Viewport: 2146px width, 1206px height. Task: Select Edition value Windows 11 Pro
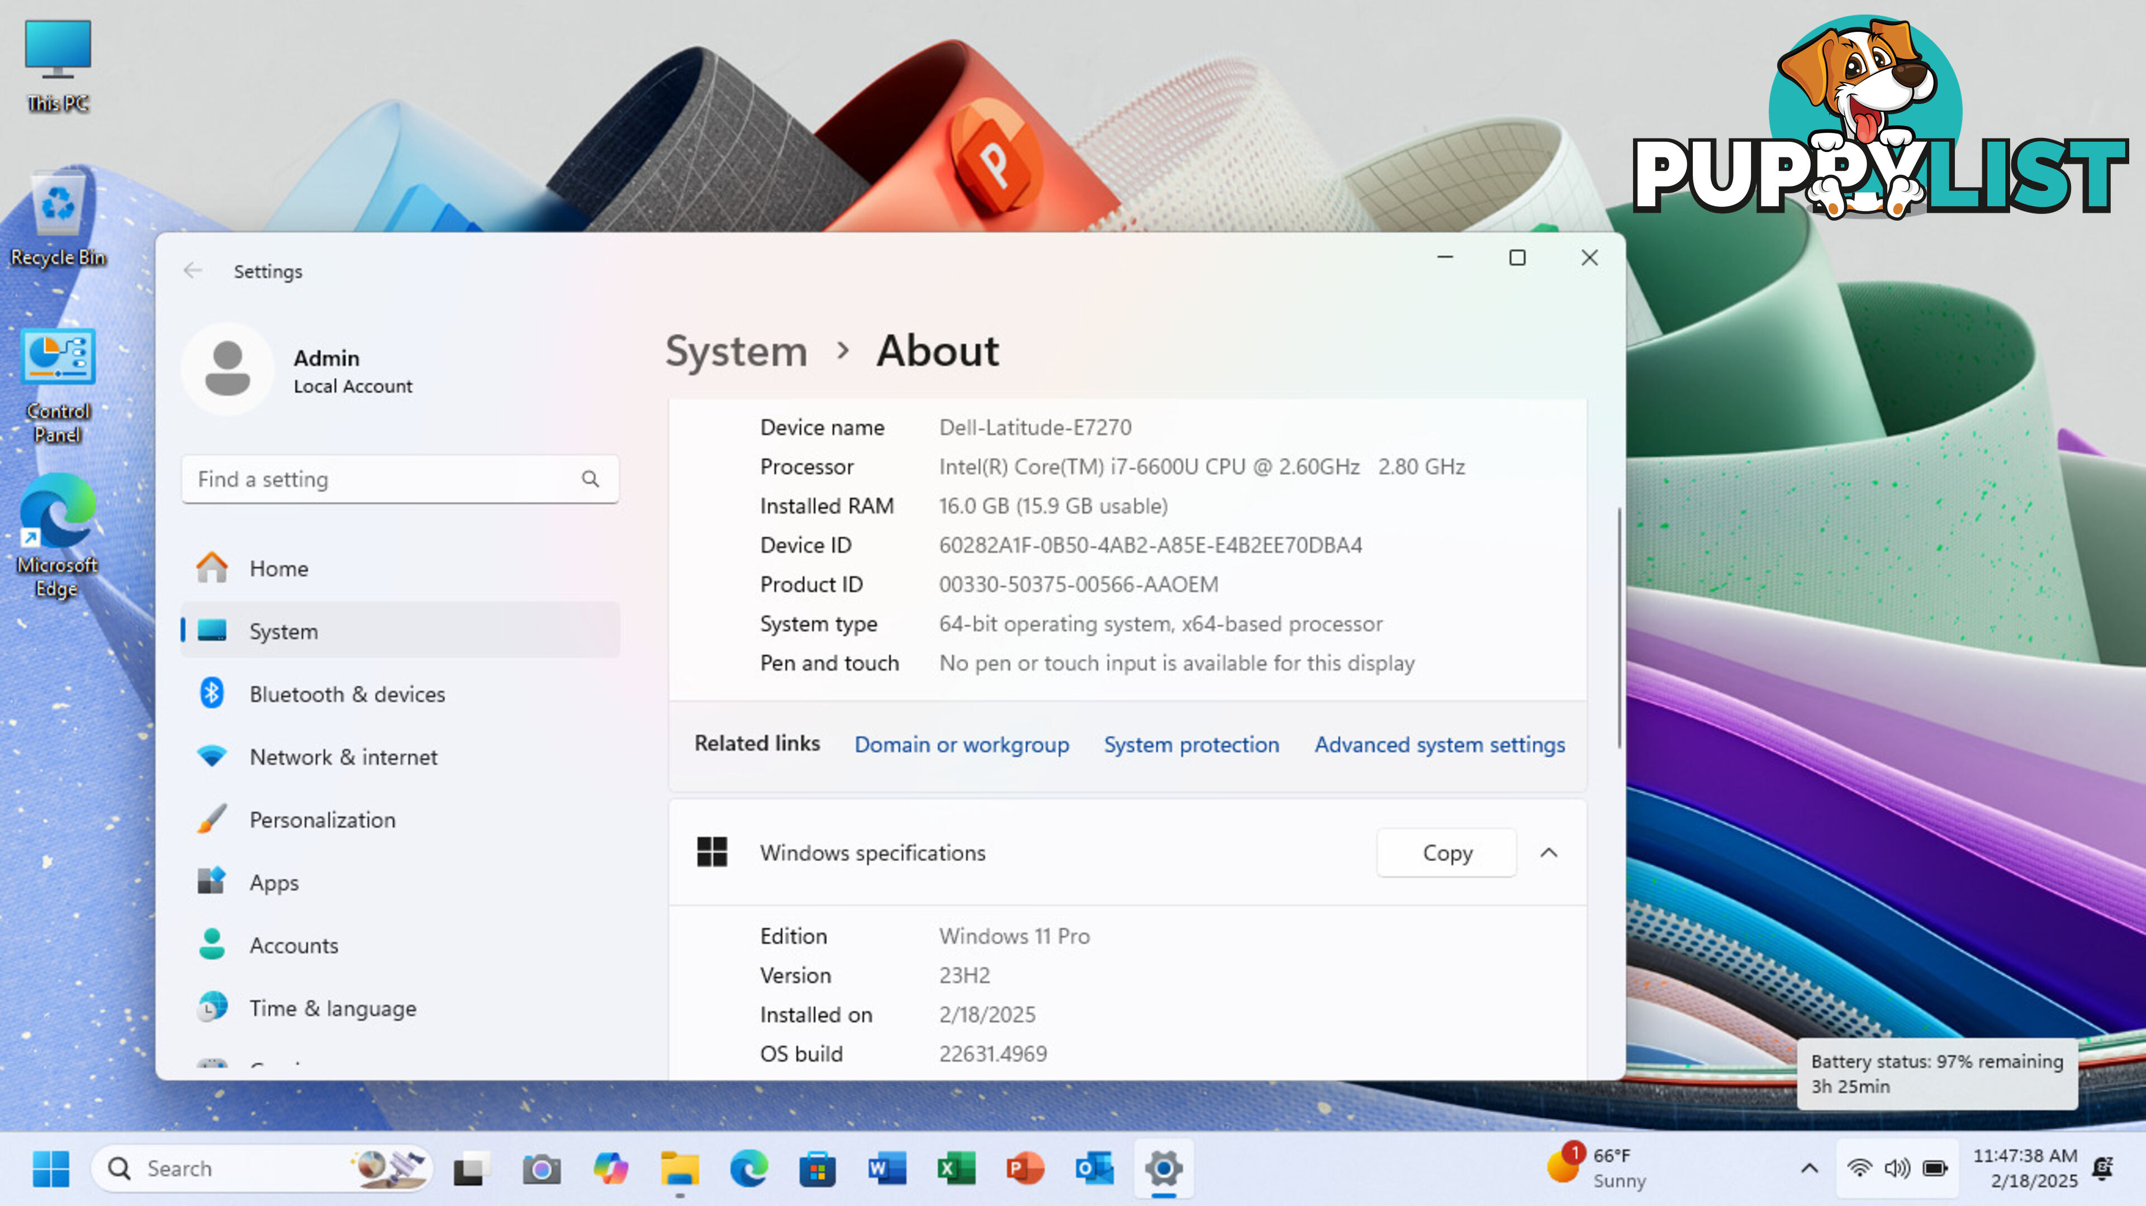click(1014, 936)
